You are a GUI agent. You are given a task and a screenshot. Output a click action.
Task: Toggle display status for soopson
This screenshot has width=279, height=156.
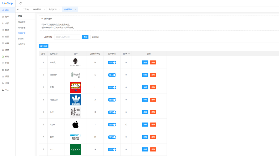coord(112,75)
